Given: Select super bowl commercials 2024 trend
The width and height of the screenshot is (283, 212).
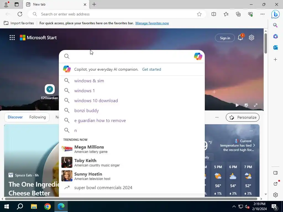Looking at the screenshot, I should [x=132, y=188].
